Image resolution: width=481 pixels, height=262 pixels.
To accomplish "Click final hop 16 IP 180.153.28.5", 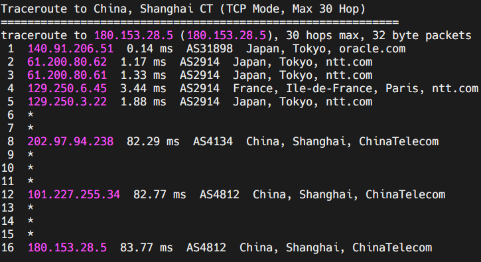I will [x=67, y=247].
